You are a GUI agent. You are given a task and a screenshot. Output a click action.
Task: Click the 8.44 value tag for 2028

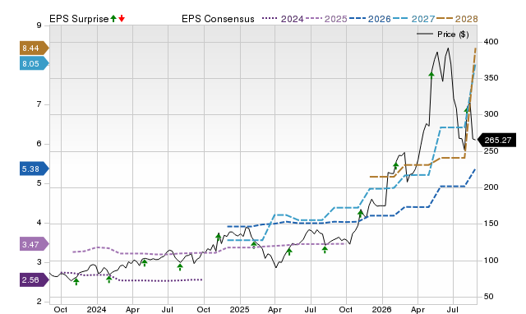click(34, 48)
